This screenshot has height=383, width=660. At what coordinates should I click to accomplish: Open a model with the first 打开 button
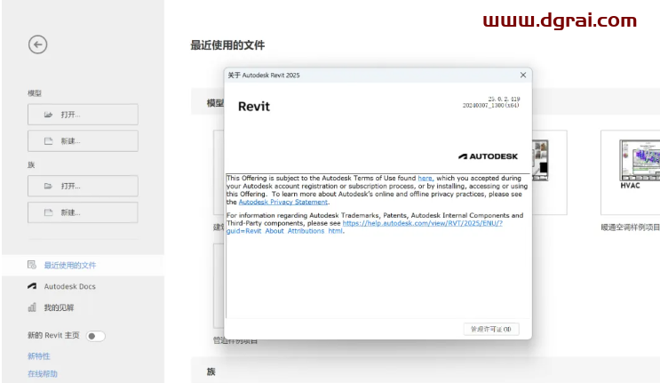(83, 115)
